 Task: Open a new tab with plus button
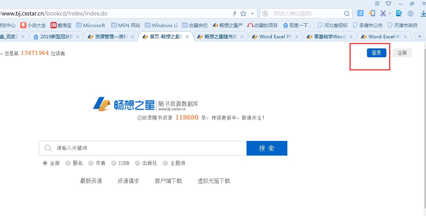tap(420, 36)
